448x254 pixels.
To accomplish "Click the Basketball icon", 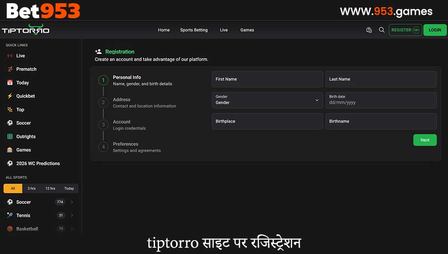I will coord(10,229).
